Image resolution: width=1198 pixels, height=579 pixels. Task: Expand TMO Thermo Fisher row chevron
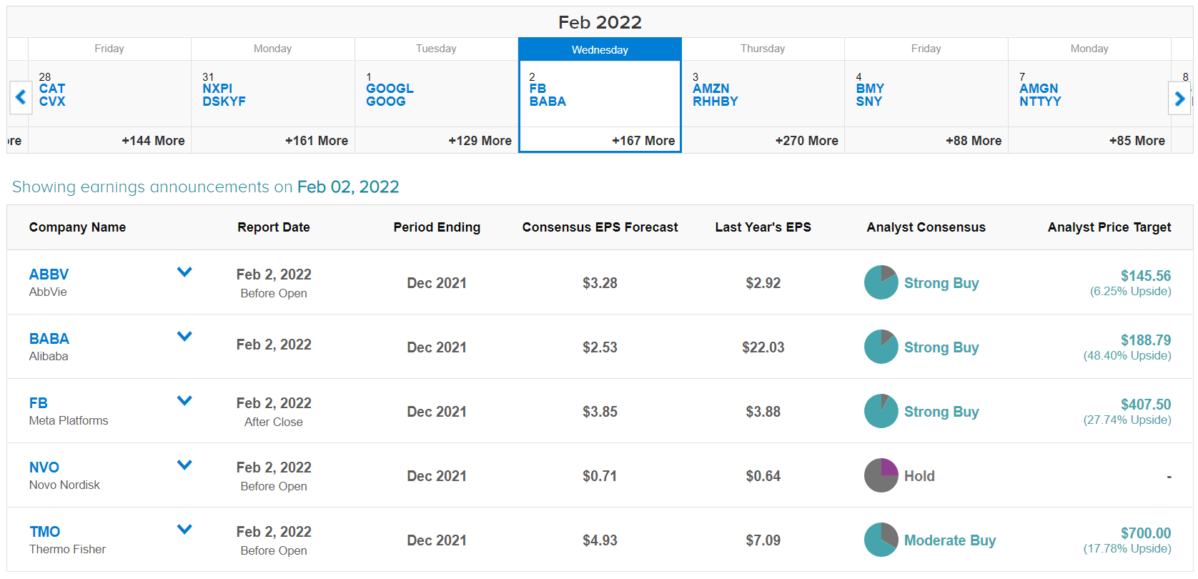click(x=184, y=530)
